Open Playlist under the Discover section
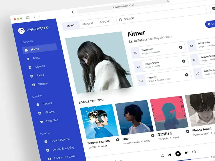Screen dimensions: 215x161 43,84
